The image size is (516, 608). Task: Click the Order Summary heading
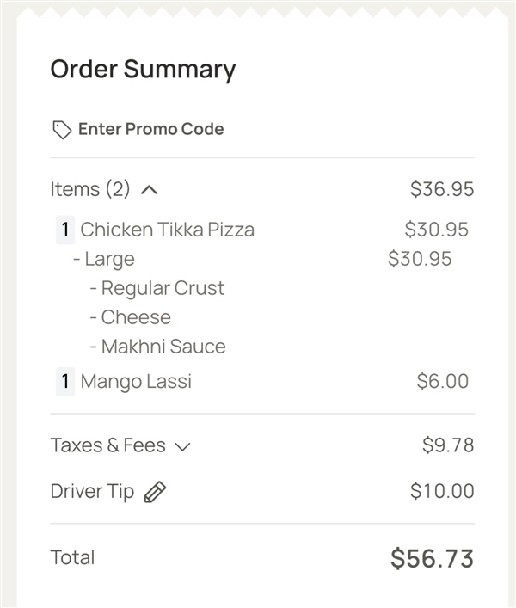(143, 70)
